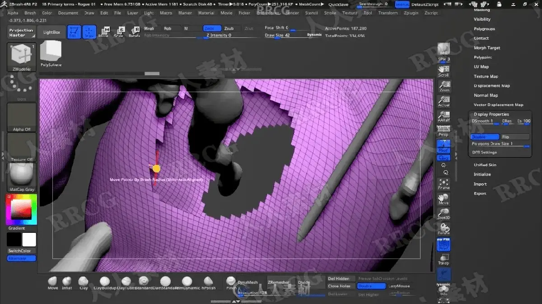542x304 pixels.
Task: Activate Draw mode button
Action: pyautogui.click(x=90, y=32)
